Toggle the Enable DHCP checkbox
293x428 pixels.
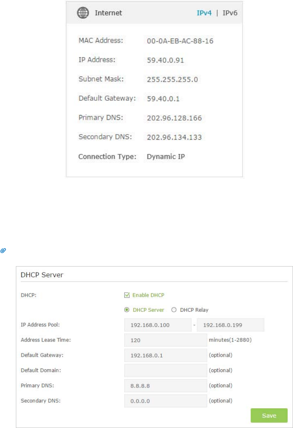(x=127, y=295)
